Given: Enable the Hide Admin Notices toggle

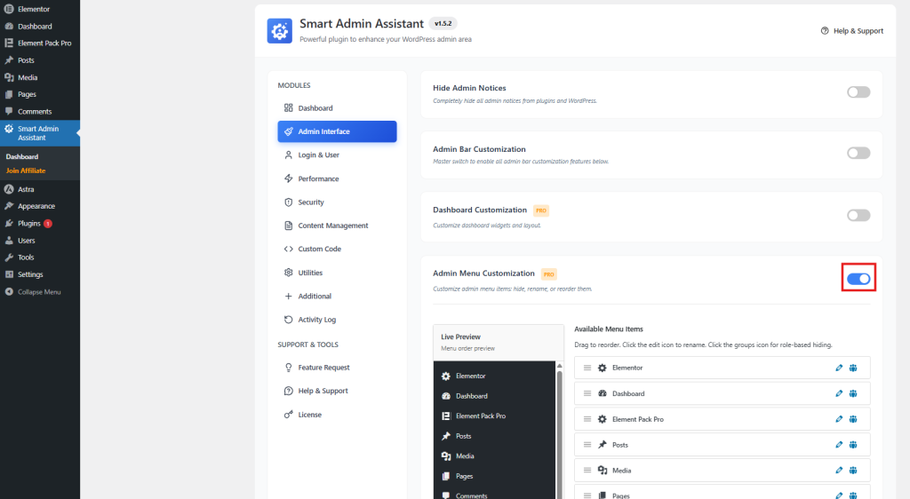Looking at the screenshot, I should point(858,92).
